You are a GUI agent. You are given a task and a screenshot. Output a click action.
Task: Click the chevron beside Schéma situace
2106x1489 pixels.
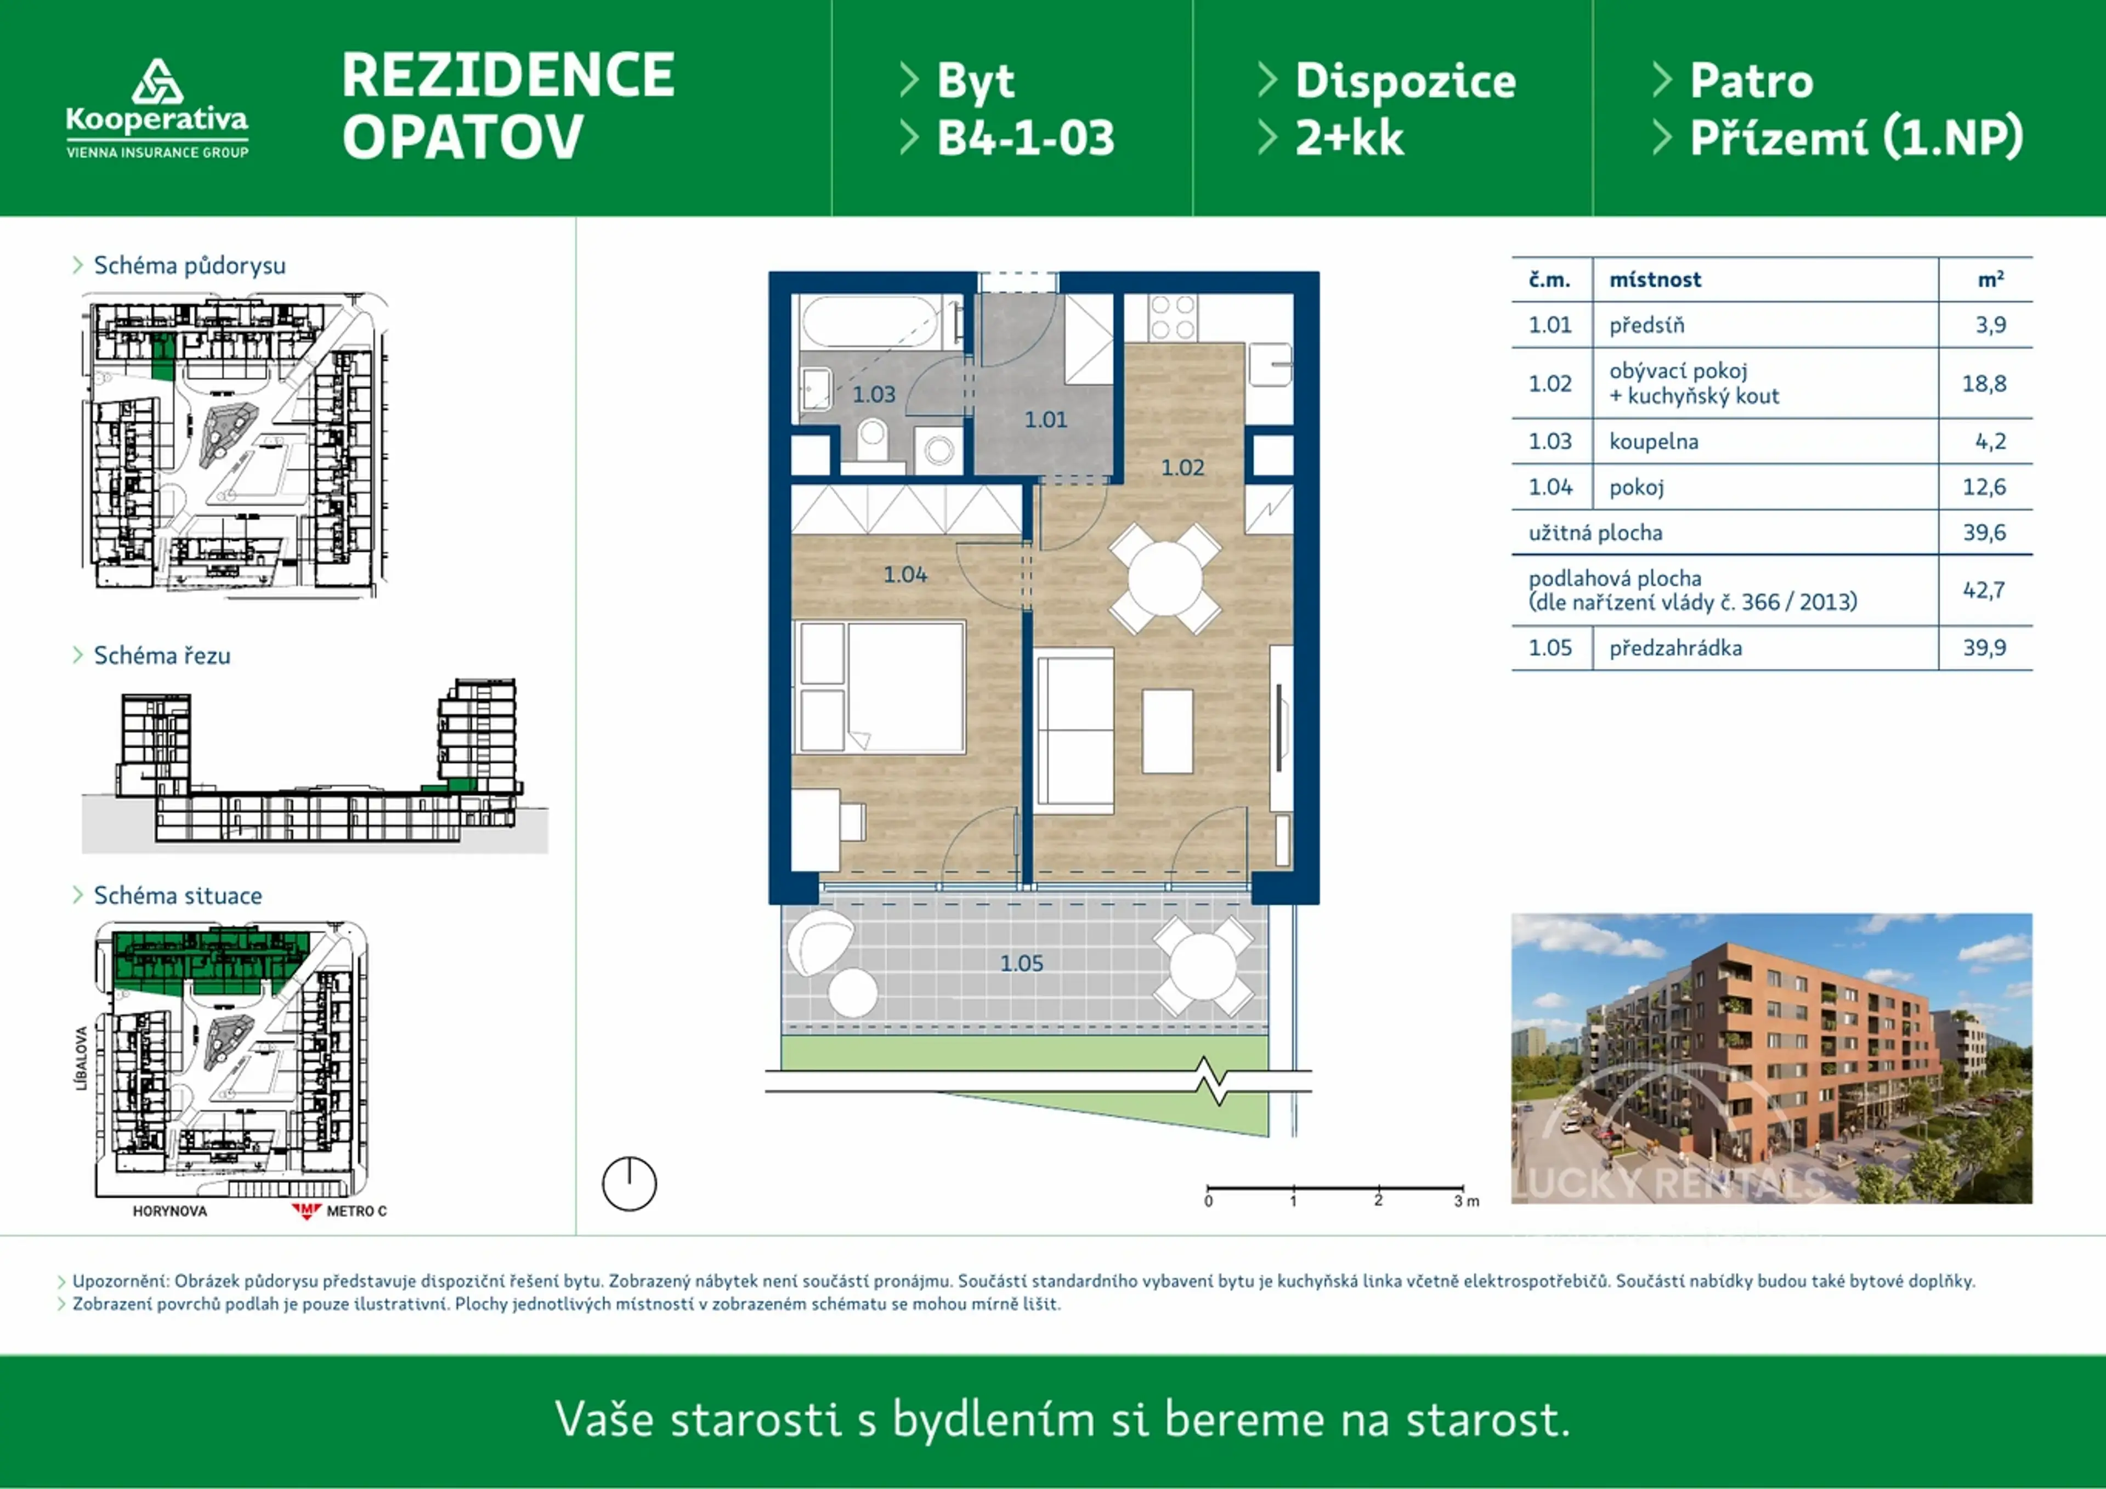(78, 896)
